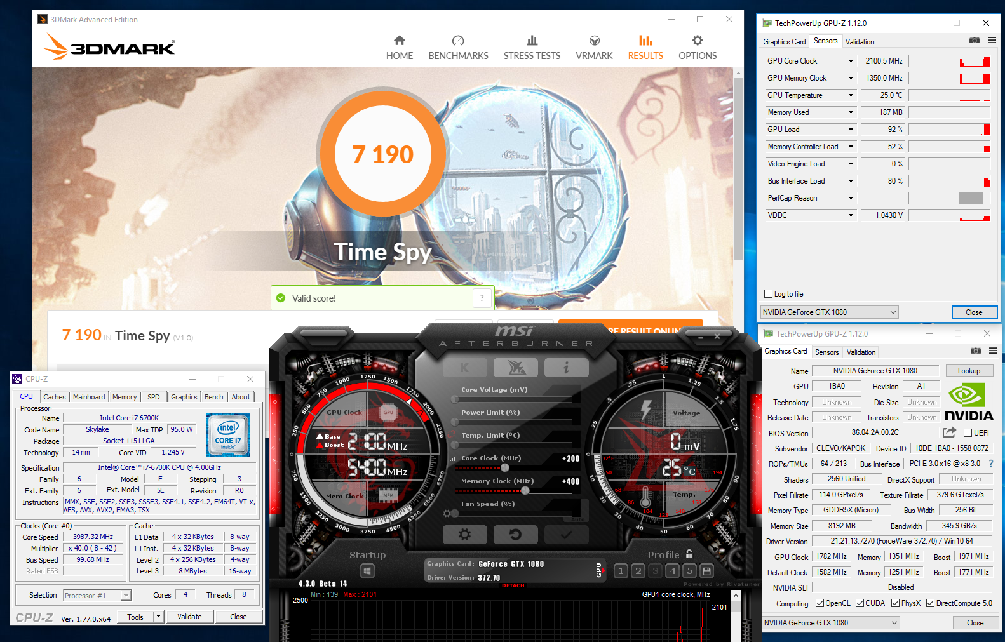This screenshot has height=642, width=1005.
Task: Go to the 3DMark HOME section
Action: 400,48
